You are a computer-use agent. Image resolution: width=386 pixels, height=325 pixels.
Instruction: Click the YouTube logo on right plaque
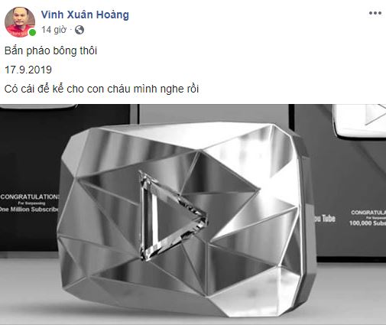tap(325, 219)
